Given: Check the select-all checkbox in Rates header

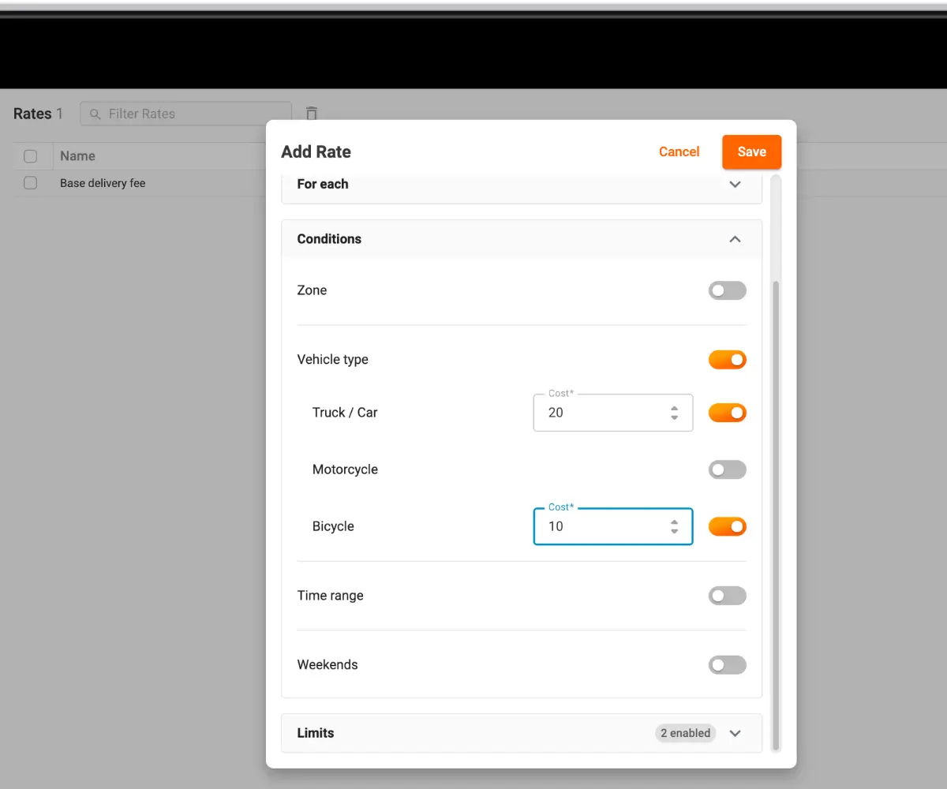Looking at the screenshot, I should tap(30, 156).
